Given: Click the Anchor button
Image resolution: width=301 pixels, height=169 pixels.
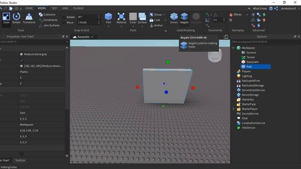Looking at the screenshot, I should (x=156, y=25).
